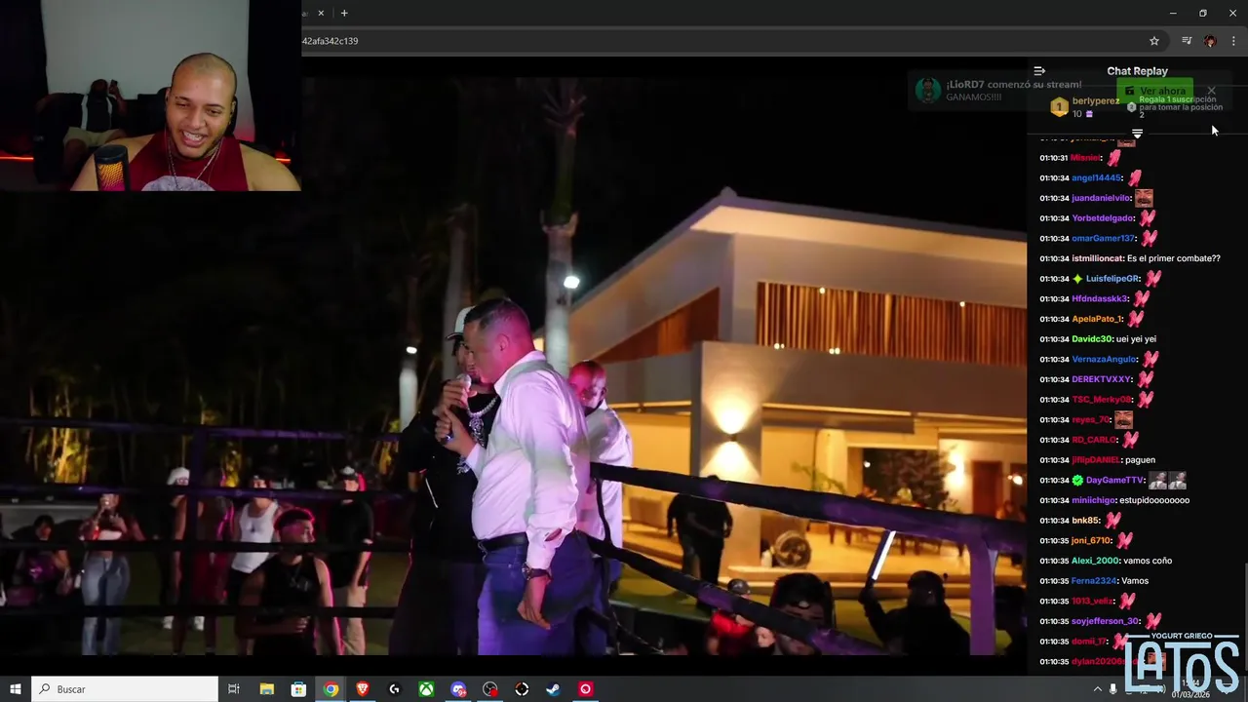Viewport: 1248px width, 702px height.
Task: Click Davidc30's message 'uei yei yei'
Action: 1136,339
